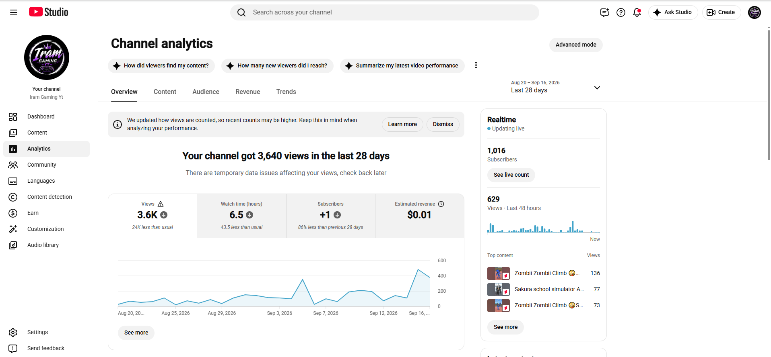Viewport: 771px width, 357px height.
Task: Switch to the Trends tab
Action: click(x=286, y=92)
